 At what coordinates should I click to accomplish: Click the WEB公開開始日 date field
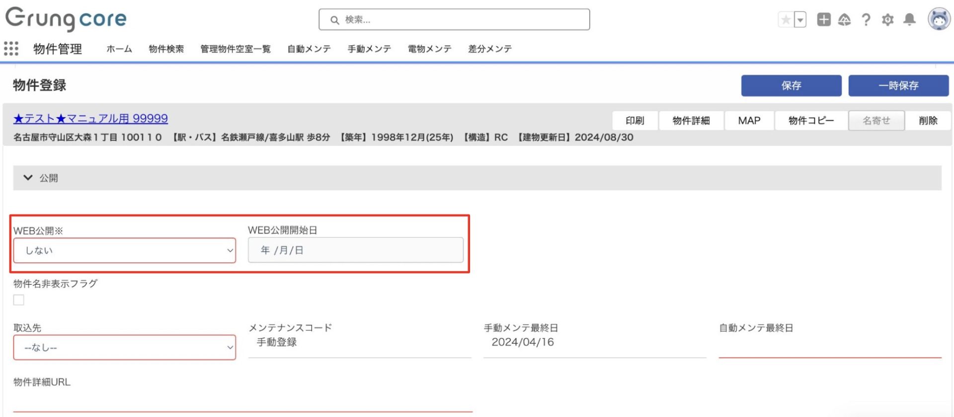click(355, 250)
